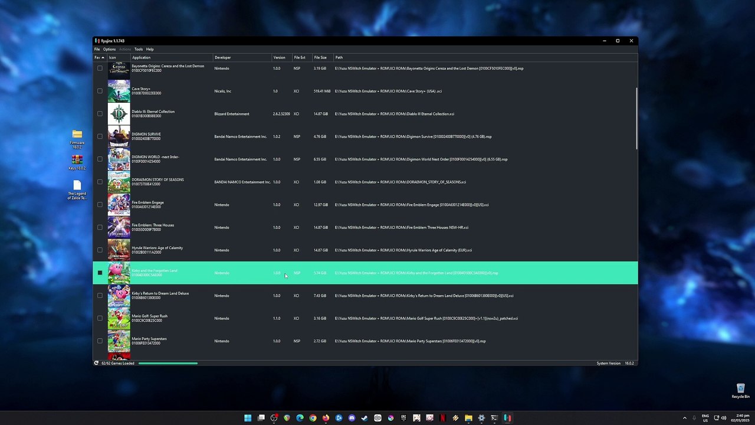Viewport: 755px width, 425px height.
Task: Click the refresh game list icon
Action: pyautogui.click(x=96, y=363)
